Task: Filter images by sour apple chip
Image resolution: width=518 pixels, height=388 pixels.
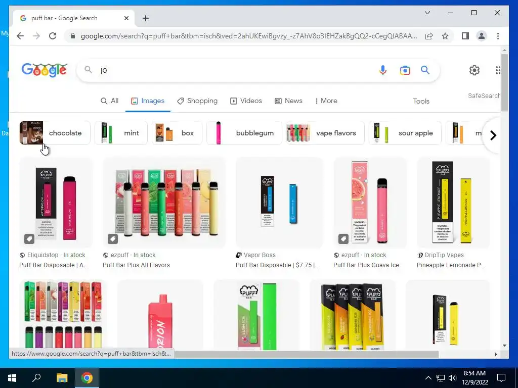Action: point(405,133)
